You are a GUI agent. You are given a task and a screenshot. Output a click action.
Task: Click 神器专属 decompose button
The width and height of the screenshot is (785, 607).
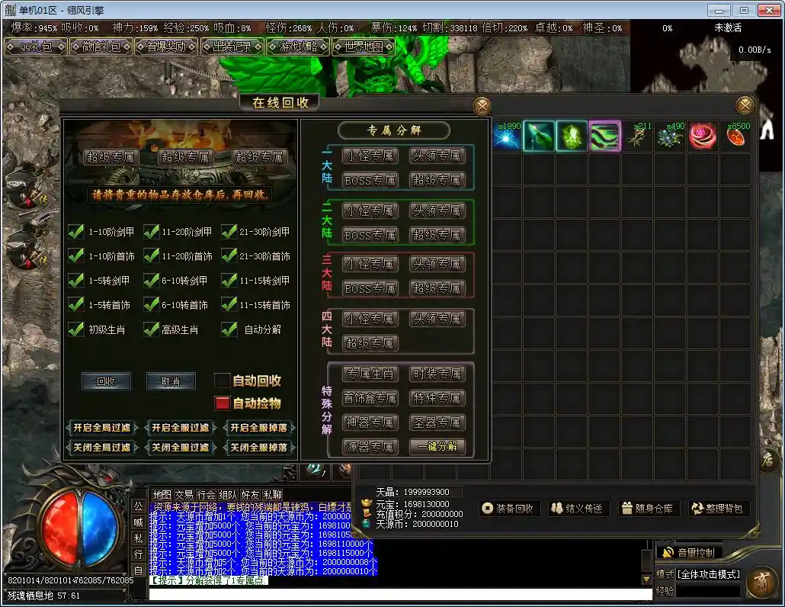[x=370, y=422]
